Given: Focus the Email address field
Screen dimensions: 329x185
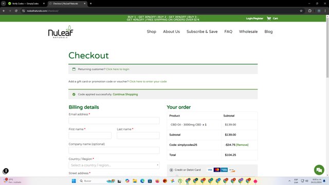Looking at the screenshot, I should pos(114,121).
